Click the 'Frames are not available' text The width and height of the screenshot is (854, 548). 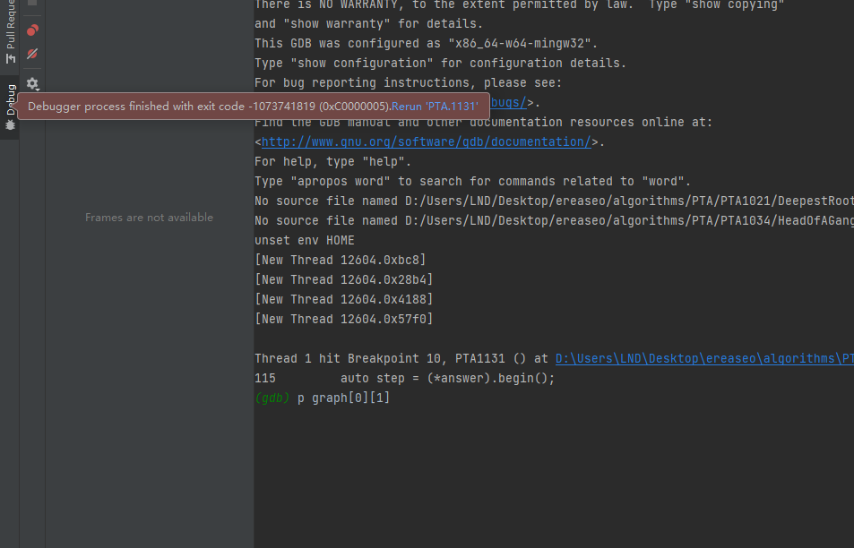150,217
